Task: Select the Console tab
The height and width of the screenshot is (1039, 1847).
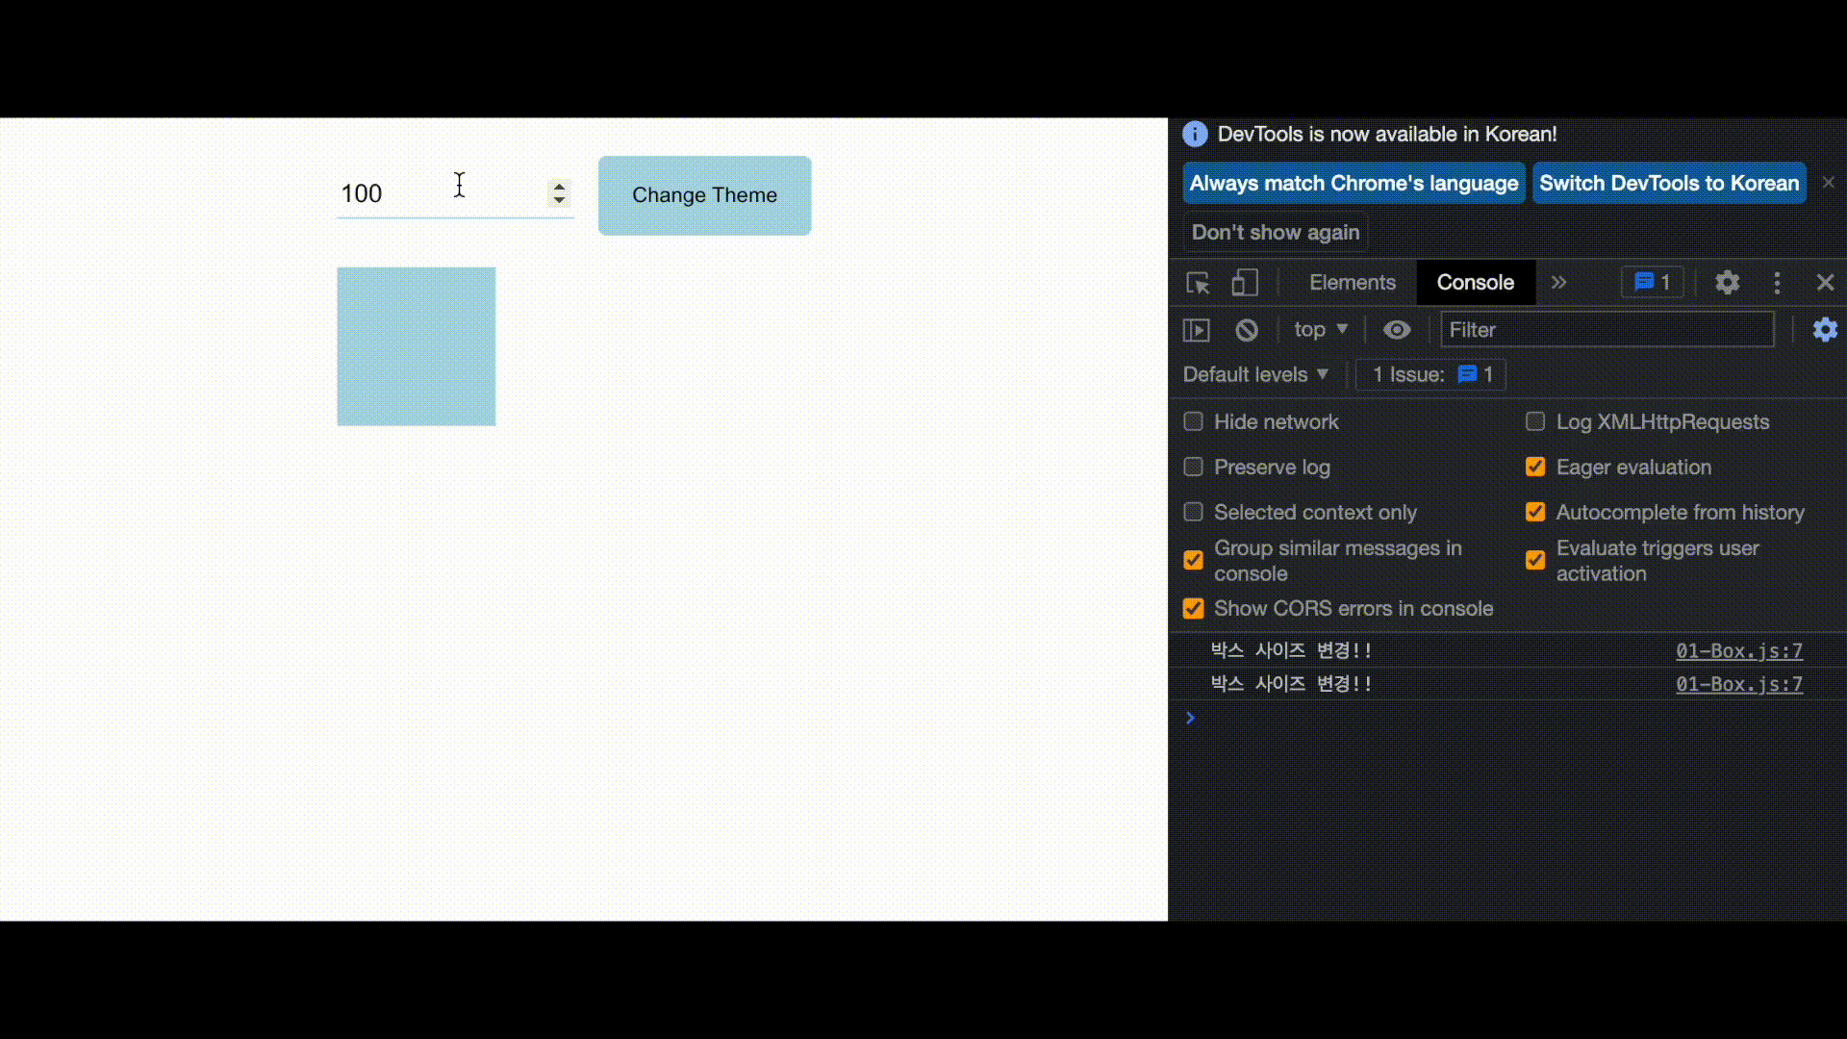Action: tap(1476, 282)
